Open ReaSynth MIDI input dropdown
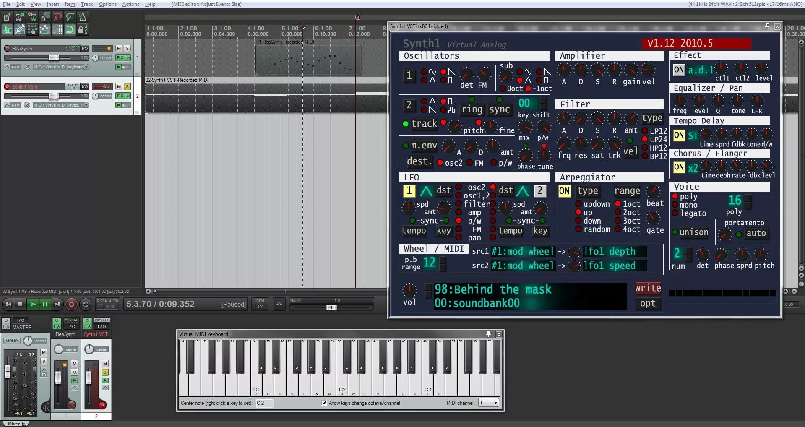The height and width of the screenshot is (427, 805). click(61, 67)
